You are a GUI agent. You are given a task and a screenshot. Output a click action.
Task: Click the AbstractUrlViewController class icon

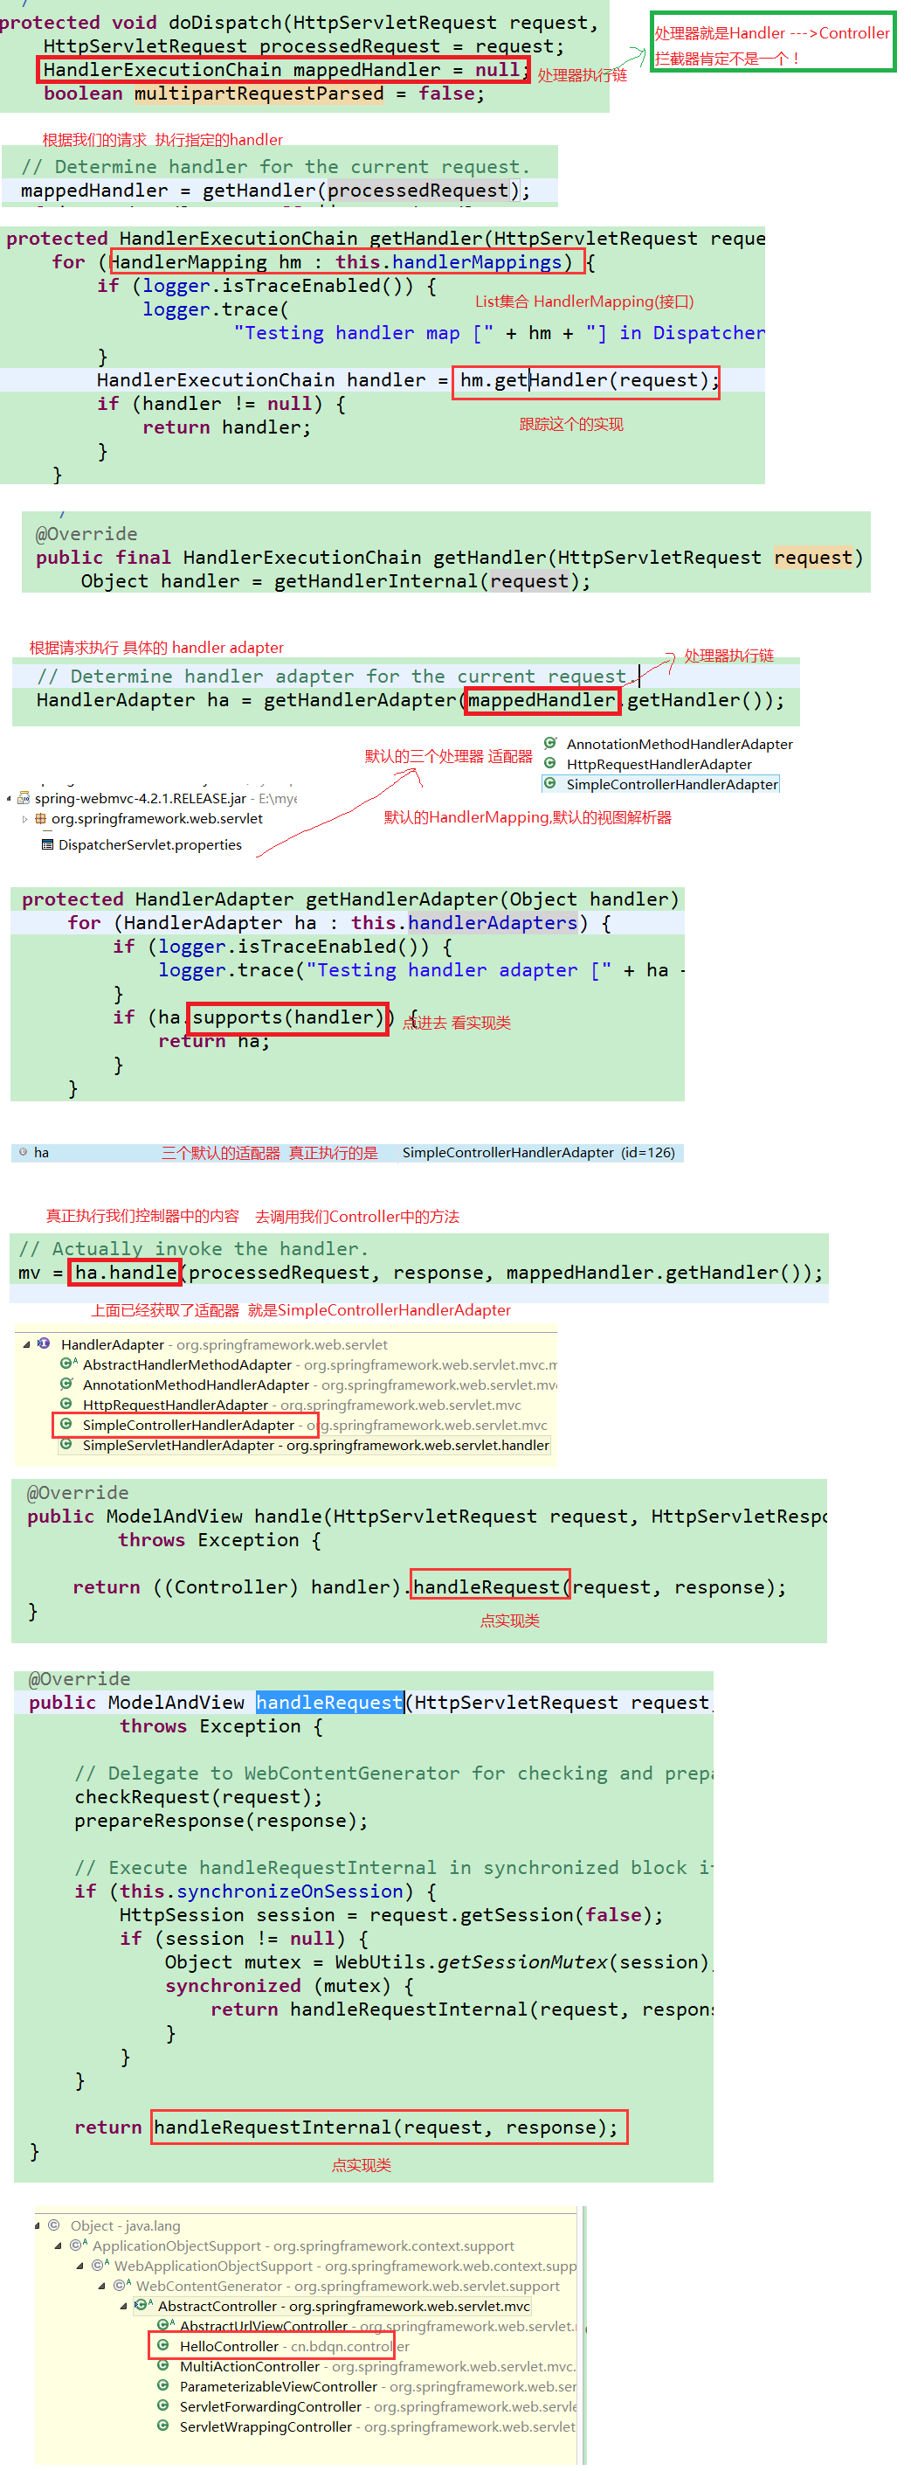tap(166, 2325)
